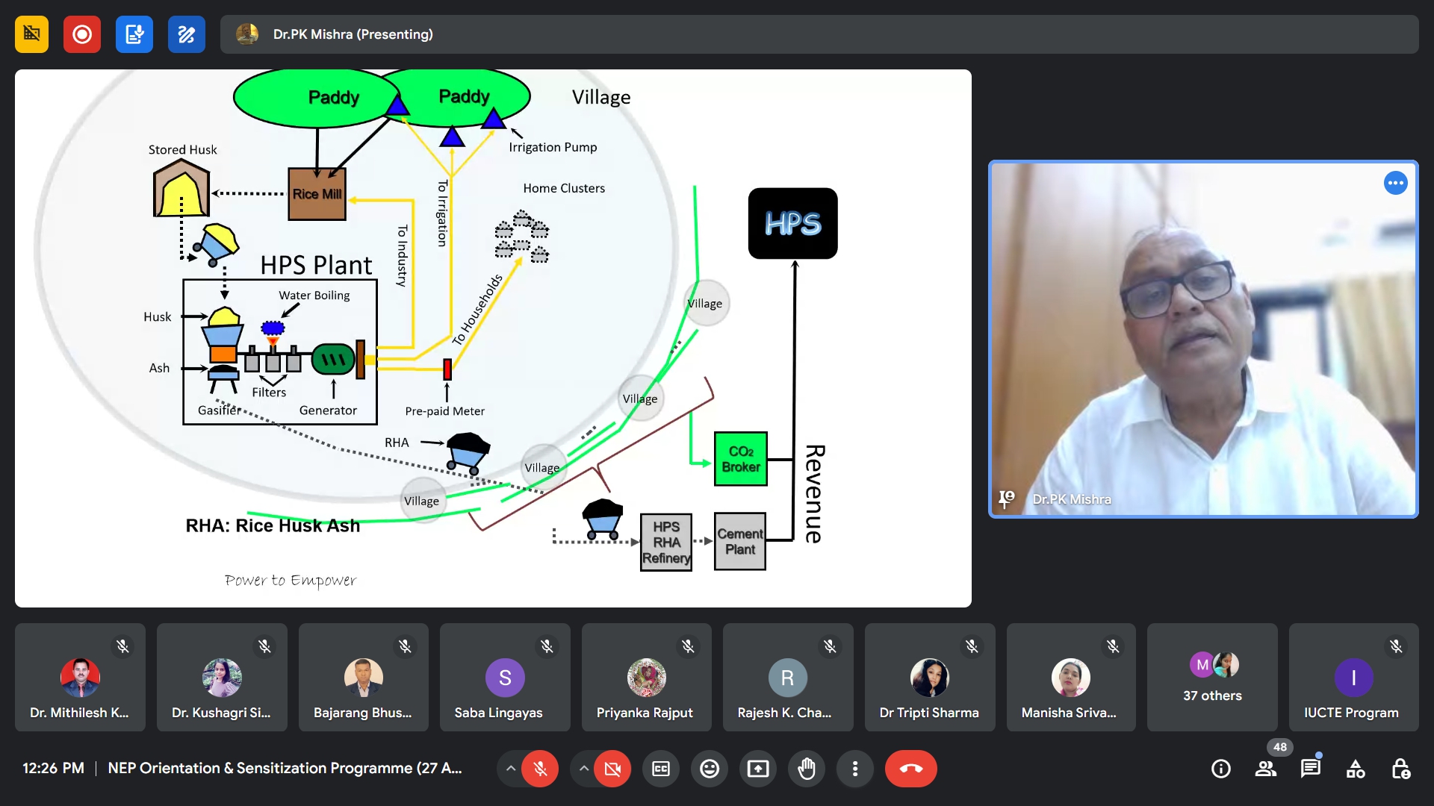
Task: Open meeting details info icon
Action: click(1220, 769)
